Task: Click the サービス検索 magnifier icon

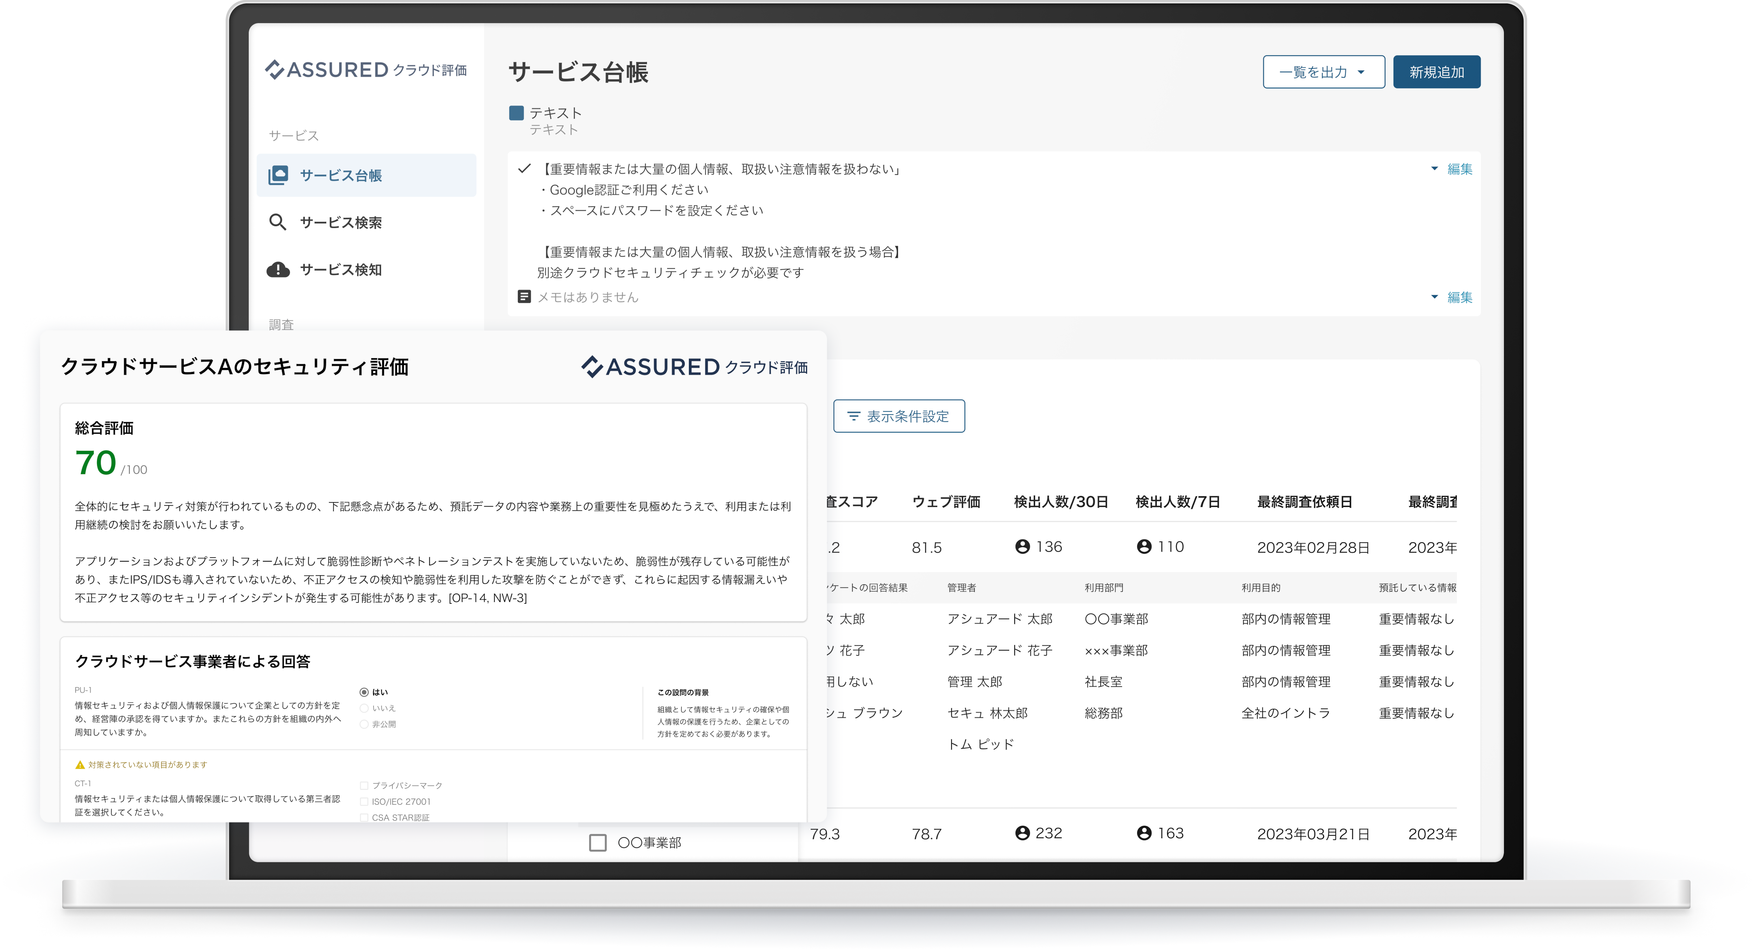Action: 277,223
